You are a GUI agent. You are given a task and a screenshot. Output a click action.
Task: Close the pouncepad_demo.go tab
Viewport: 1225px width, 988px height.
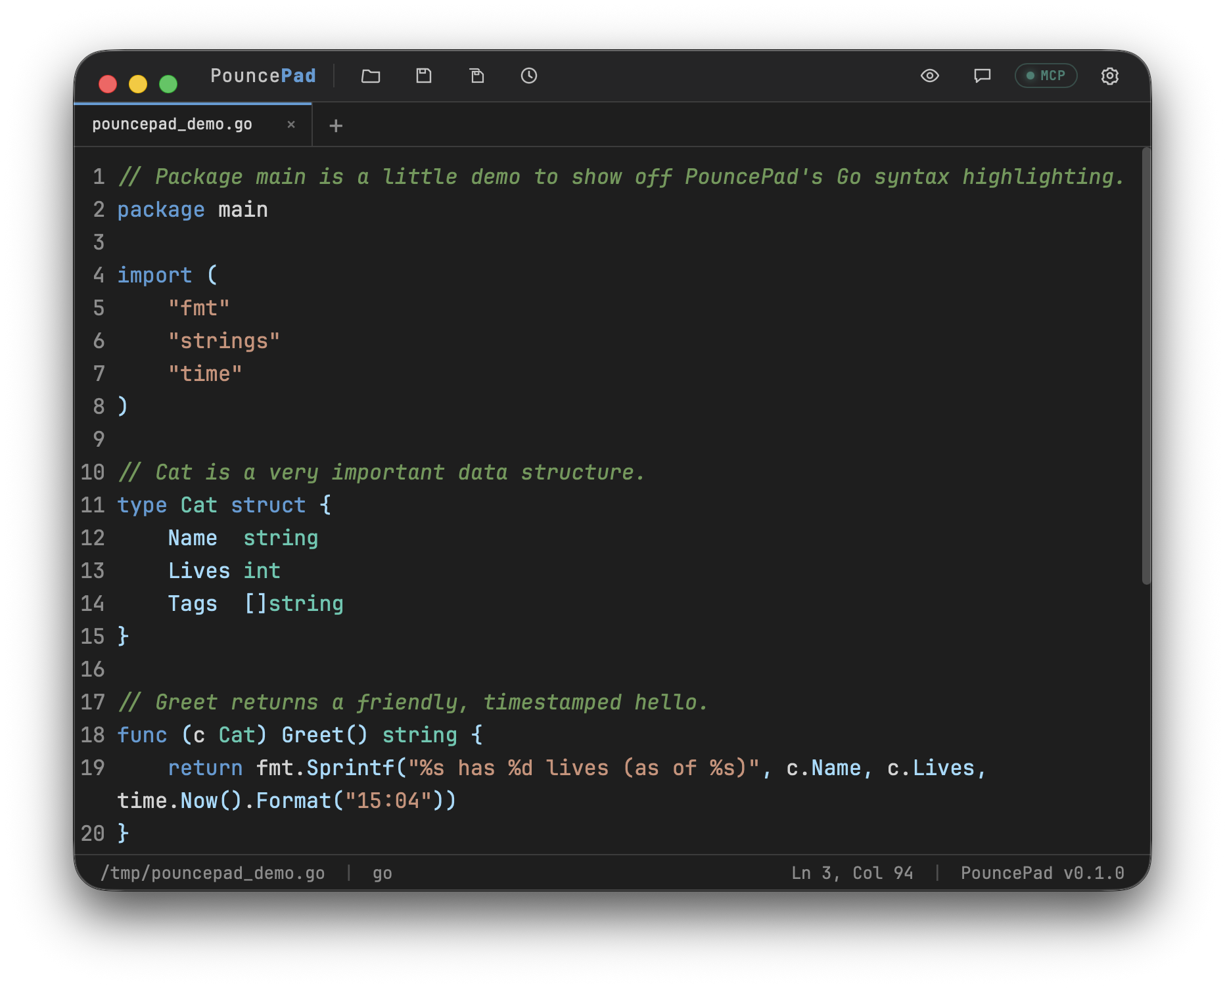[x=291, y=124]
